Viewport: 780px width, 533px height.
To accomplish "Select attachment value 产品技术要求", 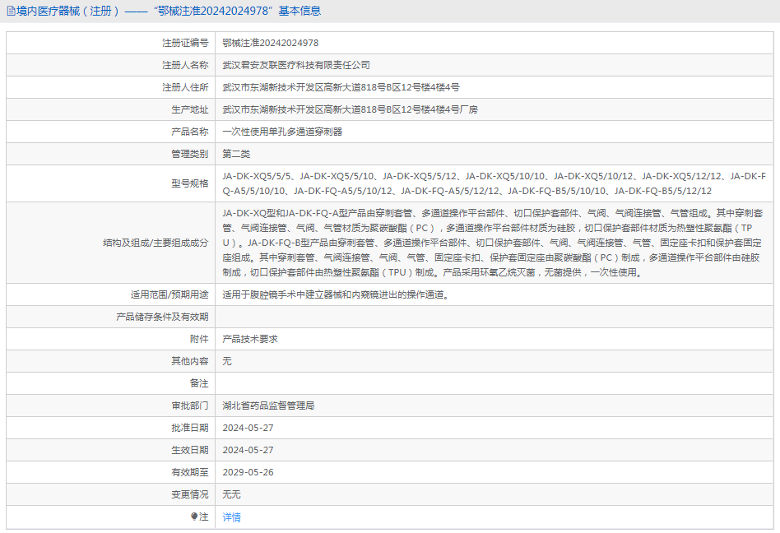I will click(x=250, y=339).
